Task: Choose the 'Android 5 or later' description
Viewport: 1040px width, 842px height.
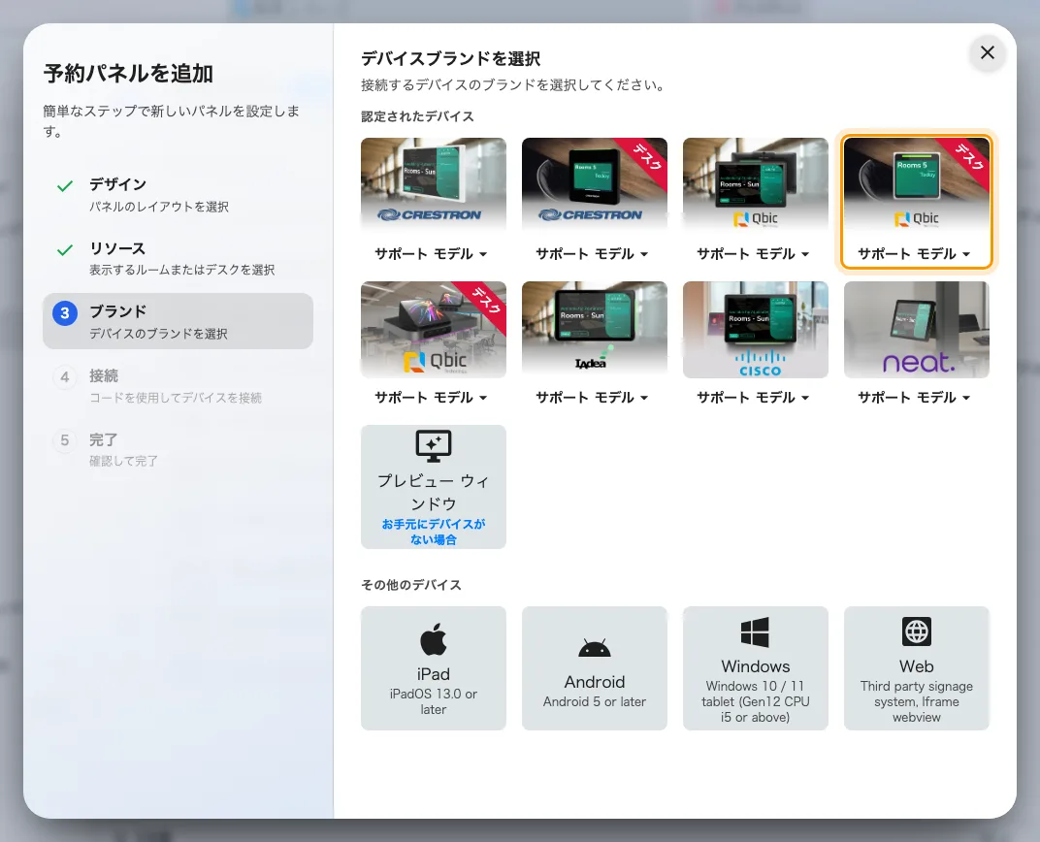Action: (x=595, y=701)
